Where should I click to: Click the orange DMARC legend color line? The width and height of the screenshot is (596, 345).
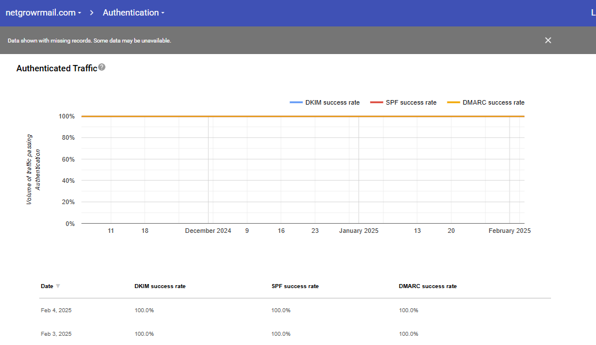pyautogui.click(x=454, y=102)
